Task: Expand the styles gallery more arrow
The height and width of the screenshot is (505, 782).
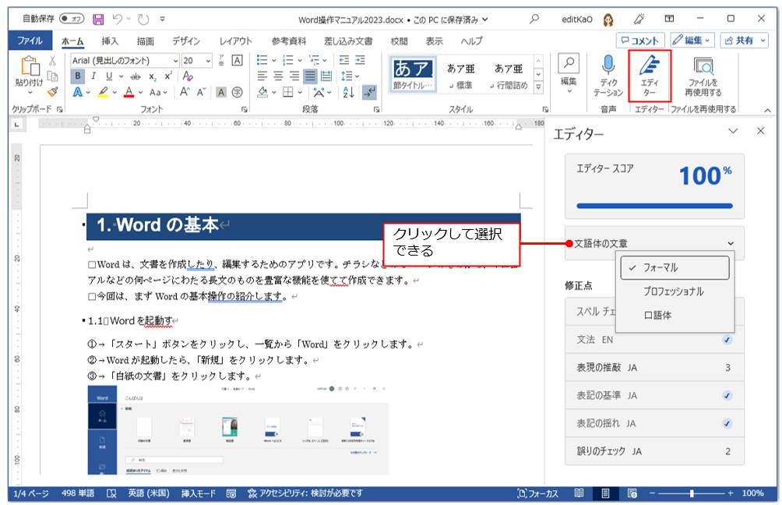Action: click(538, 87)
